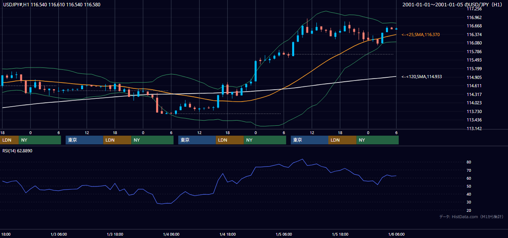
Task: Click the RSI(14) 62.8890 indicator label
Action: coord(17,151)
